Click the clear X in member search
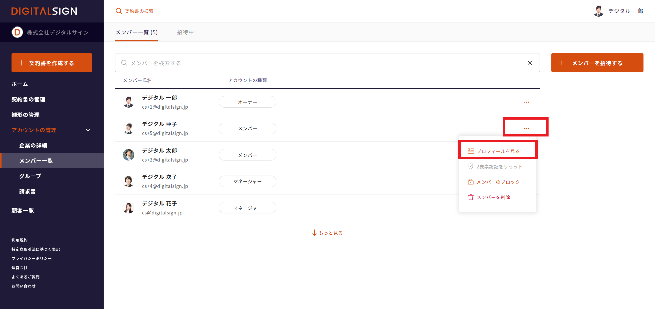655x309 pixels. [x=530, y=63]
